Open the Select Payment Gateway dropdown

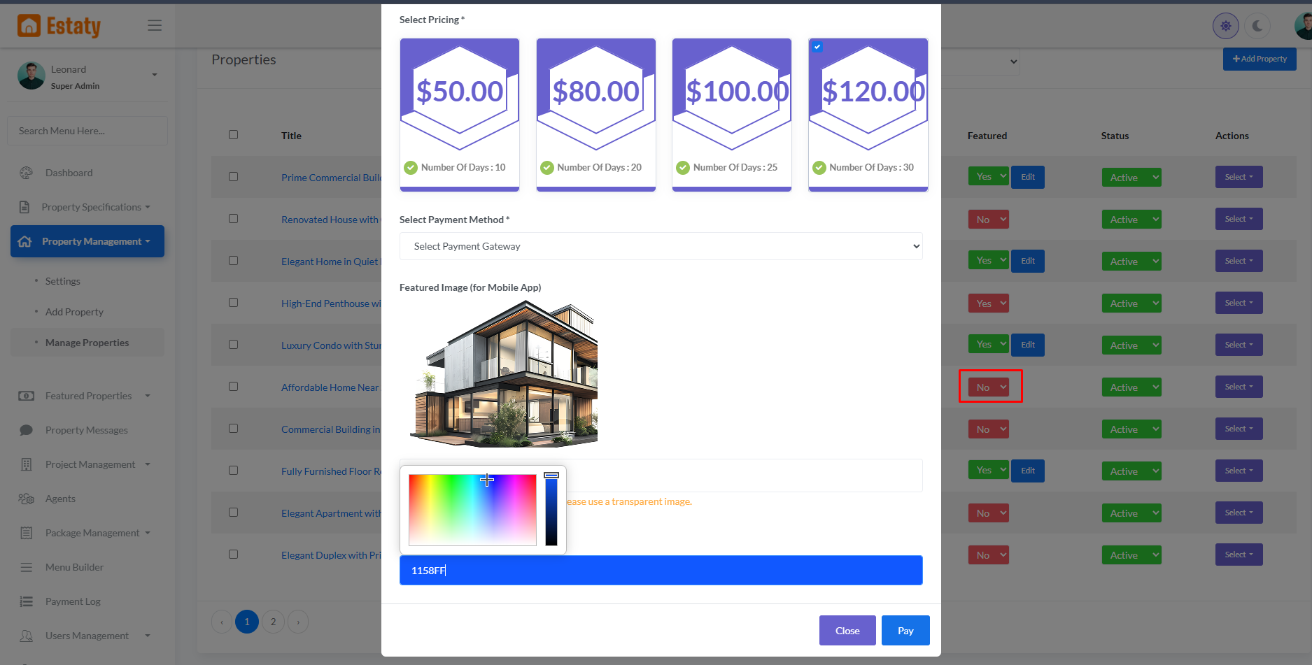coord(661,246)
